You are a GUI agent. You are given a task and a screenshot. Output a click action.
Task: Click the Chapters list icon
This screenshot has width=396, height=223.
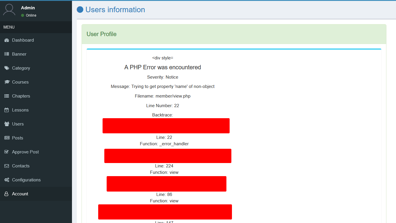(x=6, y=96)
